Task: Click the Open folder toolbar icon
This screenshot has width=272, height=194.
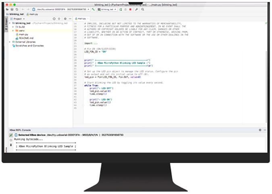Action: click(7, 9)
